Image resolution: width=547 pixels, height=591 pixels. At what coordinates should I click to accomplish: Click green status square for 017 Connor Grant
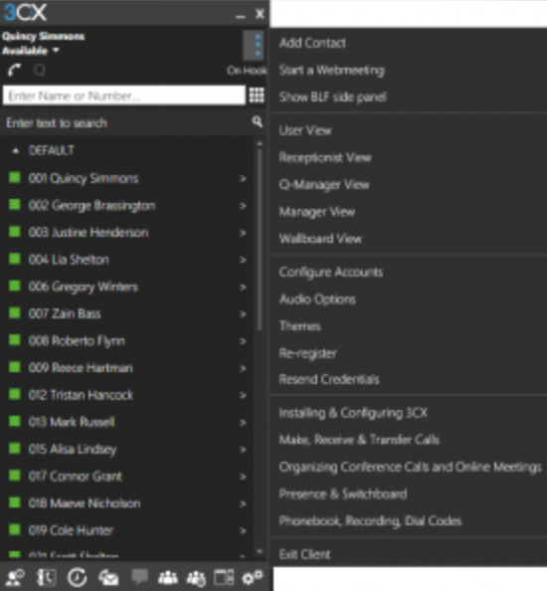tap(15, 476)
